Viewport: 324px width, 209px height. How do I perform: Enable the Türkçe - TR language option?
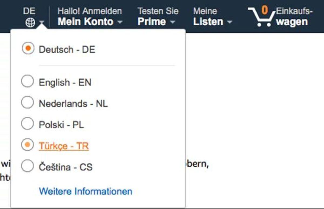28,145
